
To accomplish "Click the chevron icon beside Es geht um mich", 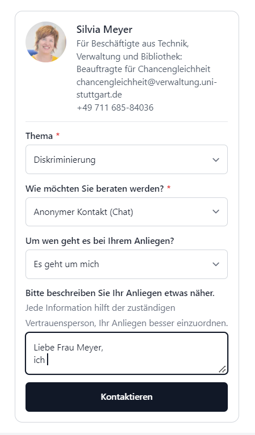I will tap(216, 264).
